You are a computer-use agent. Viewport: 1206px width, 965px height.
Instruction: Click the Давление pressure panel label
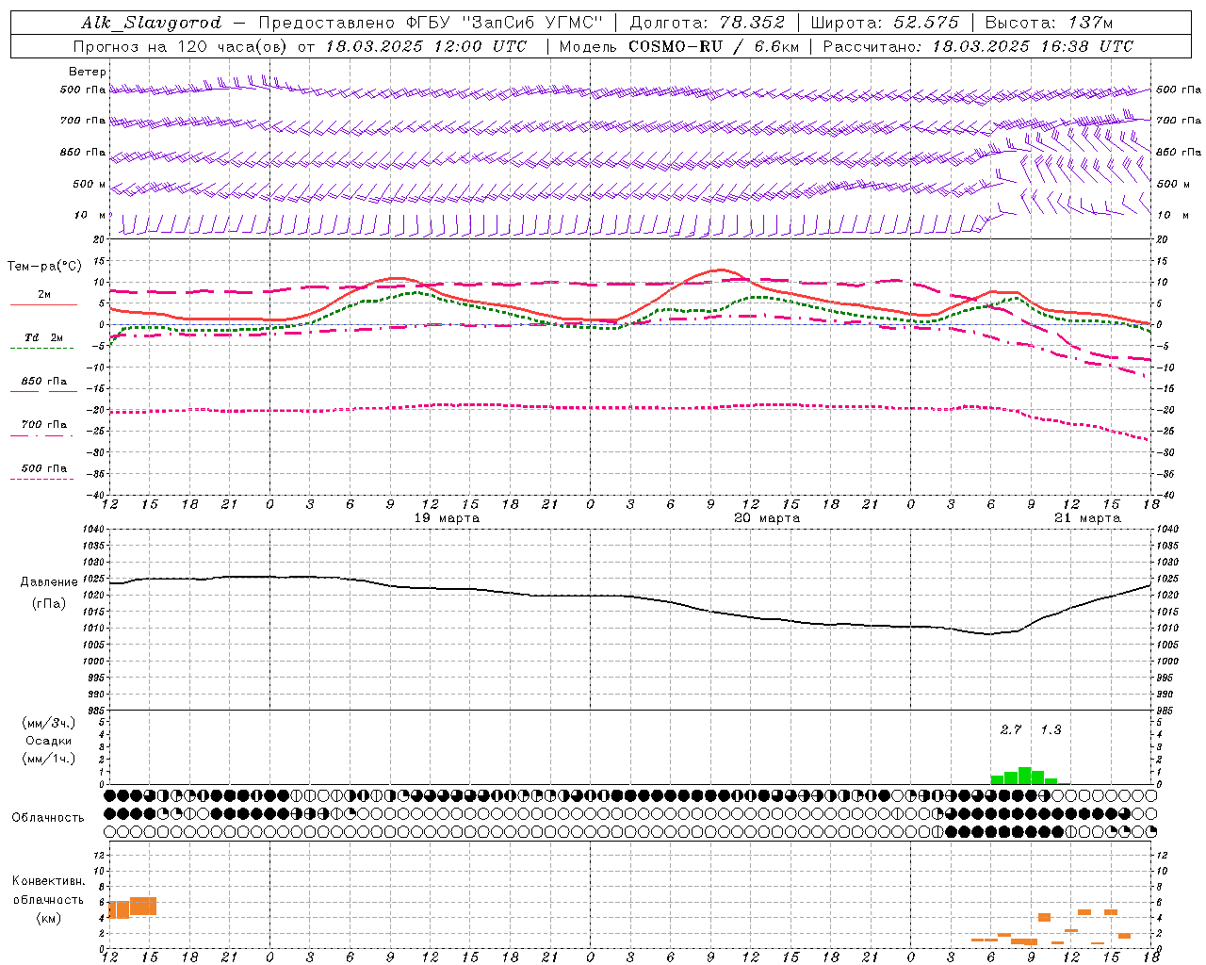click(49, 582)
